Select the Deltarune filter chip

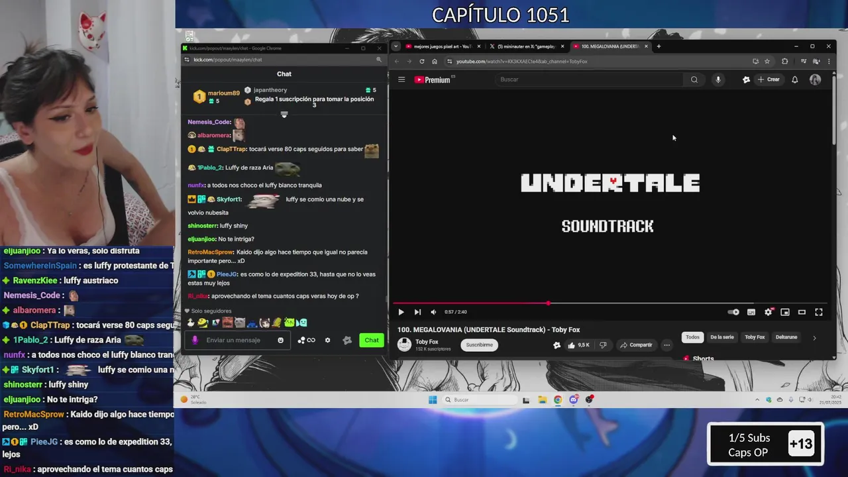click(786, 337)
